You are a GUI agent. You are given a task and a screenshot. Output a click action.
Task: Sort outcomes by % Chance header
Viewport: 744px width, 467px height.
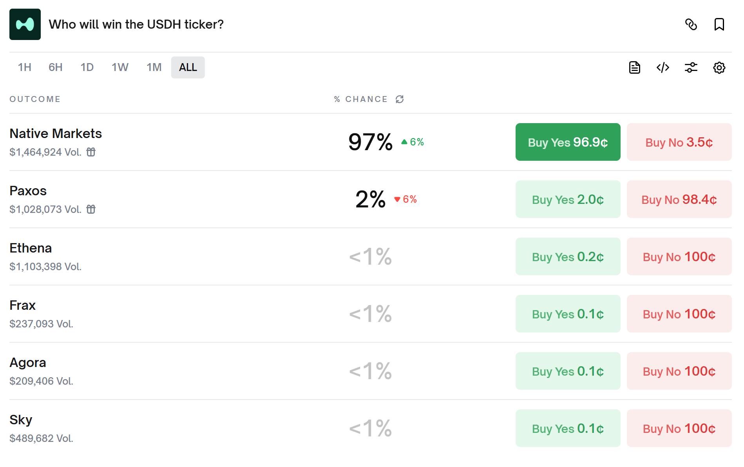coord(360,99)
